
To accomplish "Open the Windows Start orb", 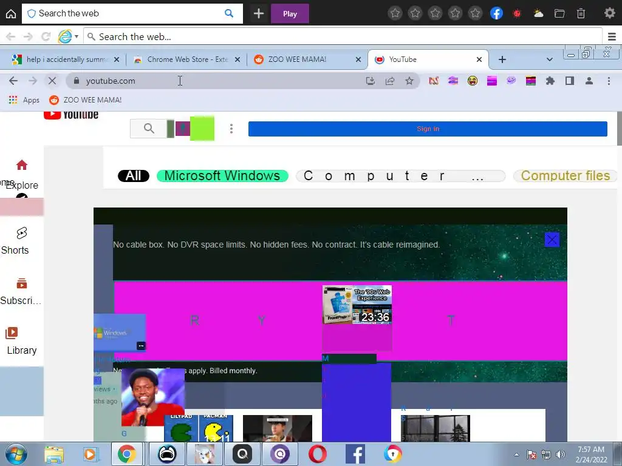I will [x=16, y=454].
